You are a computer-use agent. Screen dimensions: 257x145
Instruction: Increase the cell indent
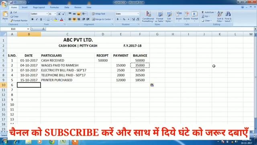(x=88, y=19)
